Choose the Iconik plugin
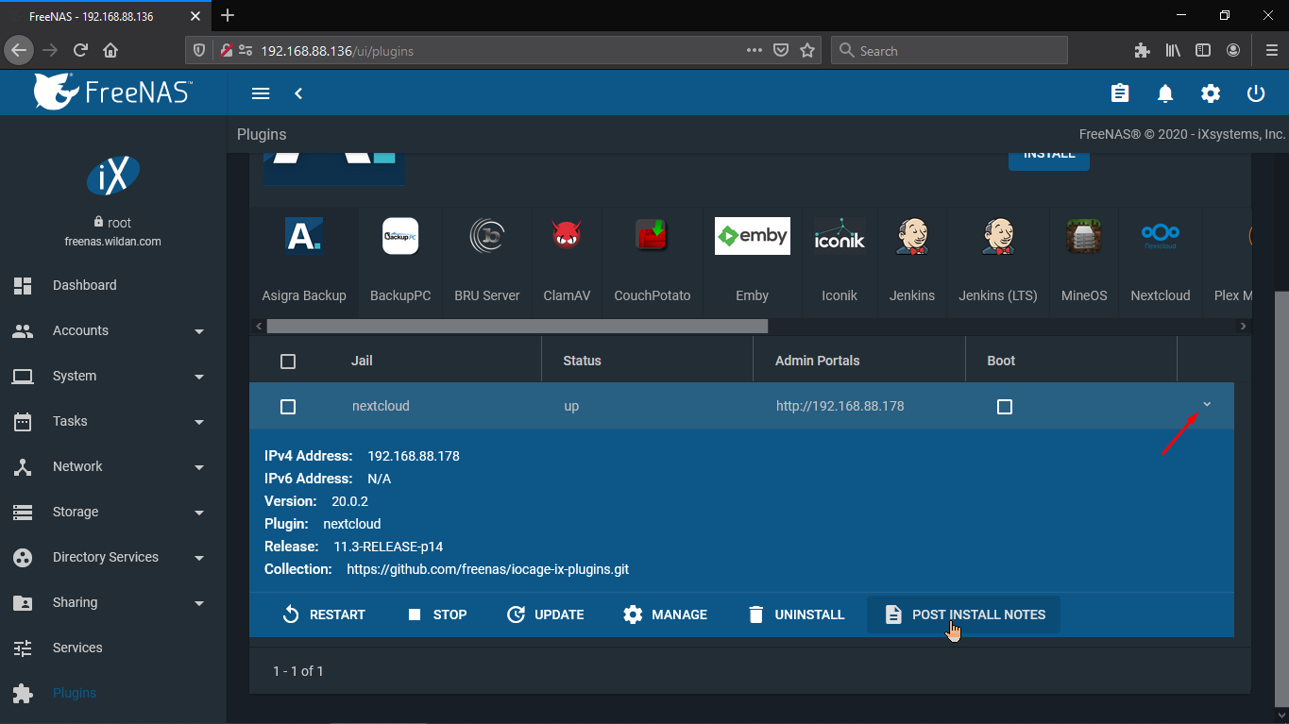Image resolution: width=1289 pixels, height=724 pixels. tap(840, 236)
